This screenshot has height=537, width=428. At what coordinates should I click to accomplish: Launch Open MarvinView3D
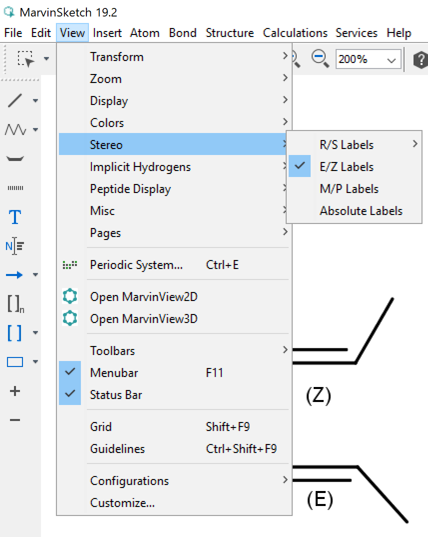pos(143,319)
